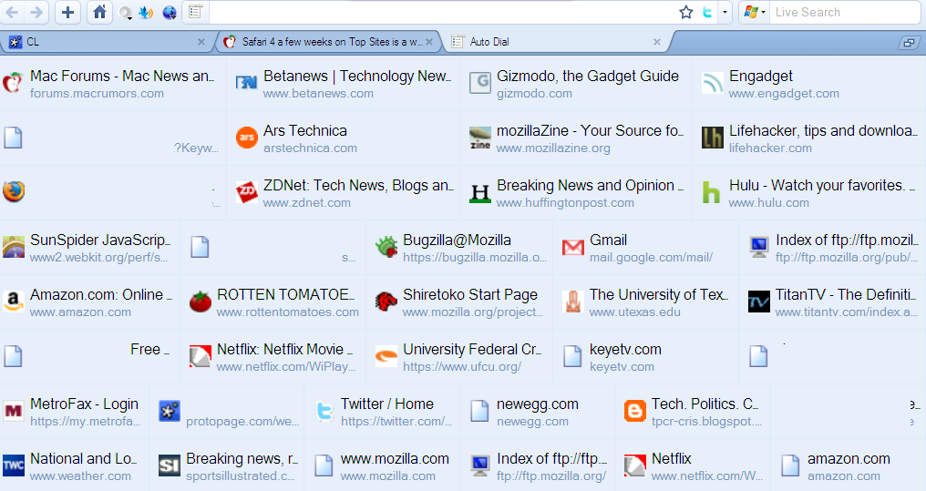
Task: Open newegg.com tile
Action: [x=538, y=412]
